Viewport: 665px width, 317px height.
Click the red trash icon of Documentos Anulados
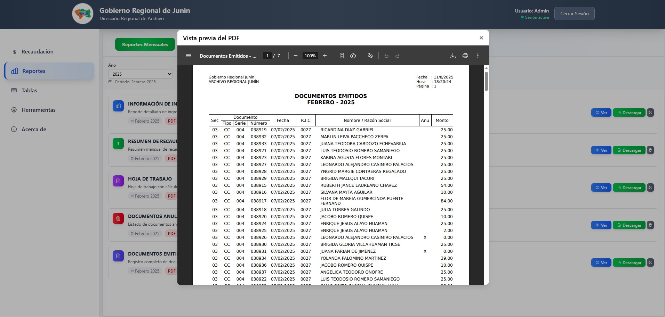(118, 218)
